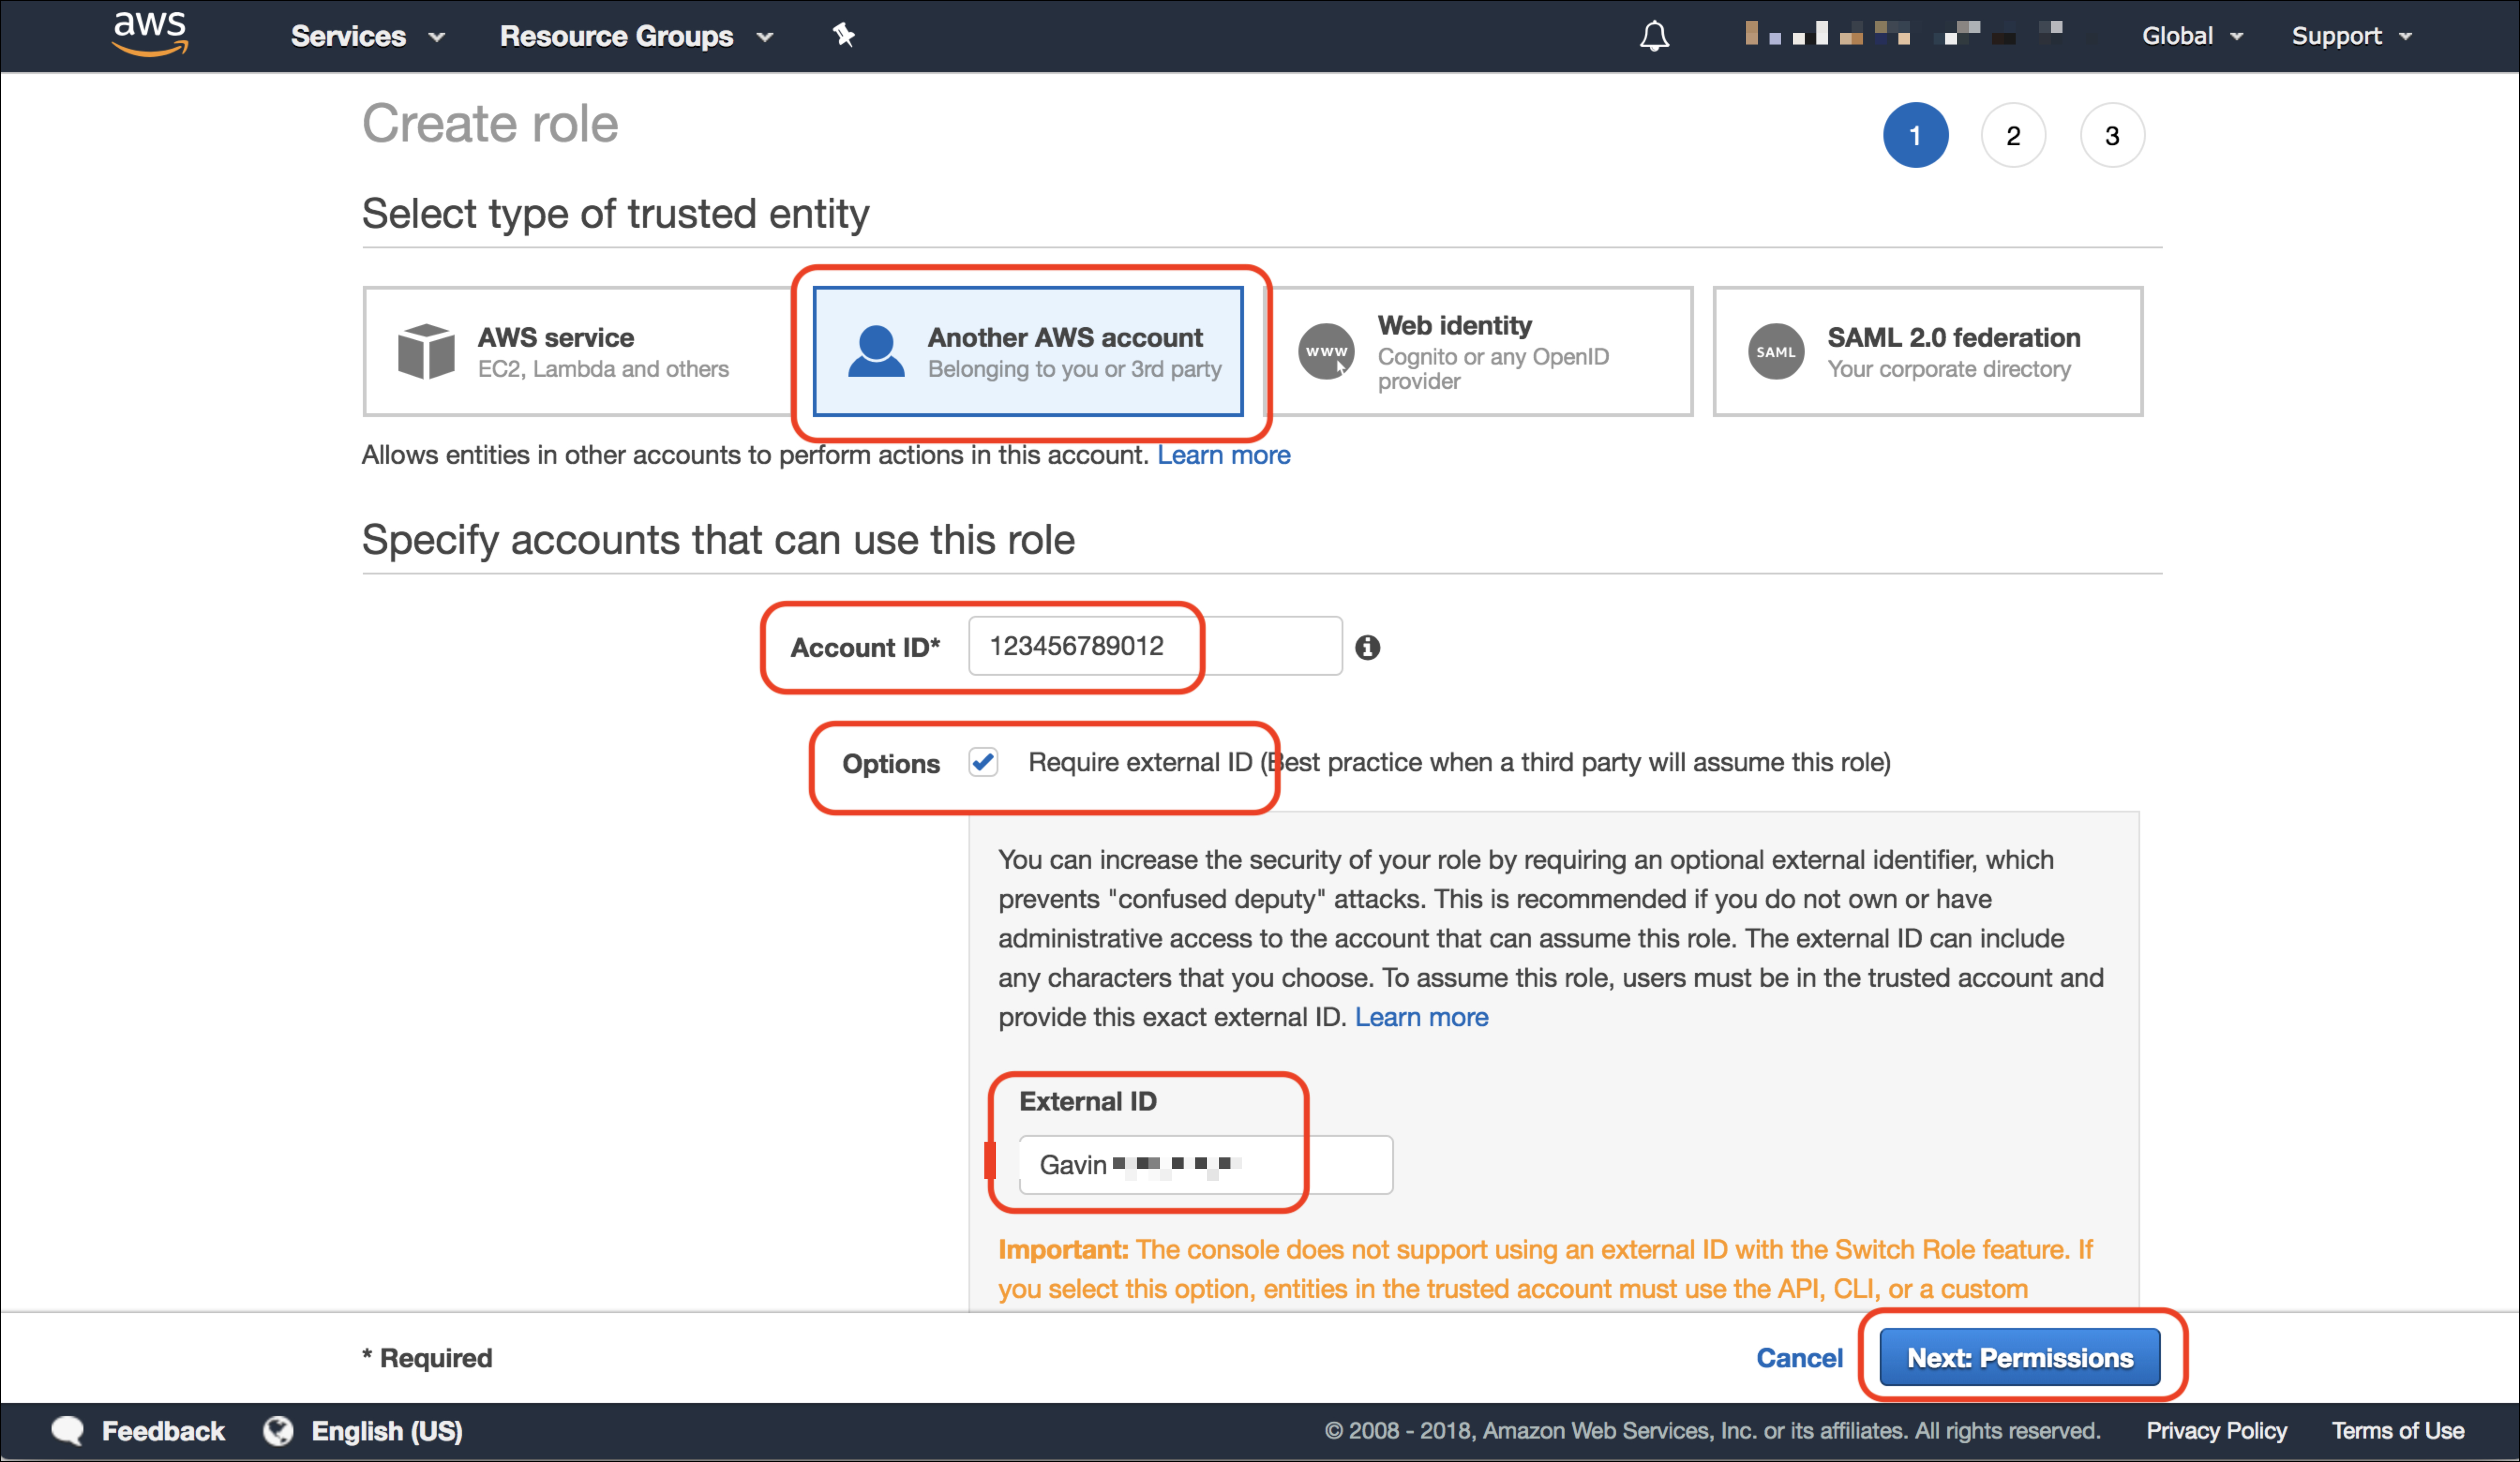Select Another AWS account entity
Screen dimensions: 2520x1462
pos(1028,351)
